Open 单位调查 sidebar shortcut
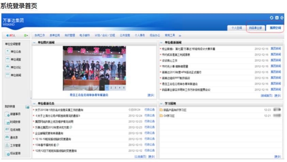 coord(14,59)
